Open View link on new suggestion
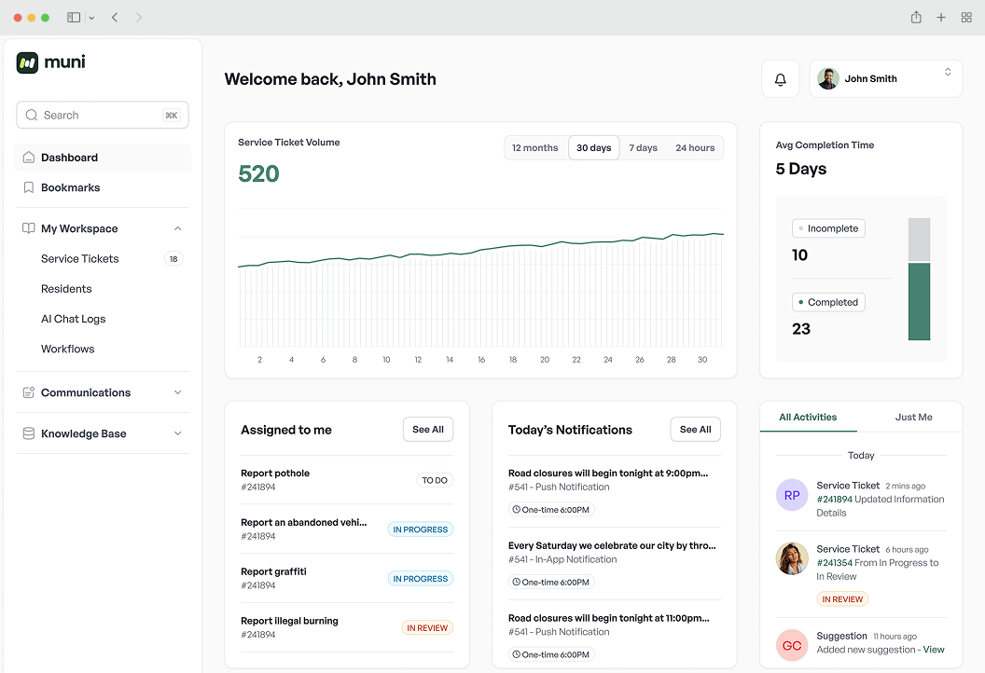 coord(933,649)
